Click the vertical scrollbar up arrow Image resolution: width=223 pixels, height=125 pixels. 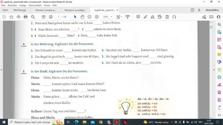click(211, 22)
